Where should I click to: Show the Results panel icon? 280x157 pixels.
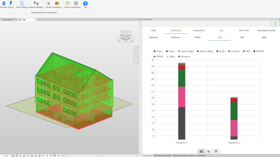[48, 5]
